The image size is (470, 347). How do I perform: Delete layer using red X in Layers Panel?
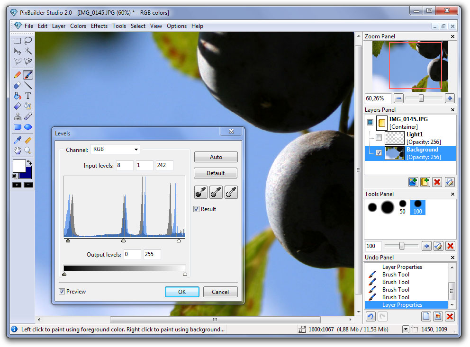pyautogui.click(x=437, y=182)
